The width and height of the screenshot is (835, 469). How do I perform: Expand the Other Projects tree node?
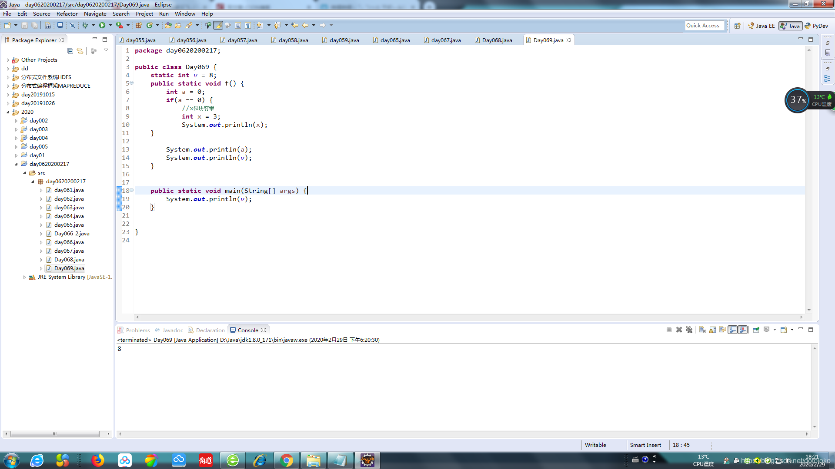[x=8, y=60]
